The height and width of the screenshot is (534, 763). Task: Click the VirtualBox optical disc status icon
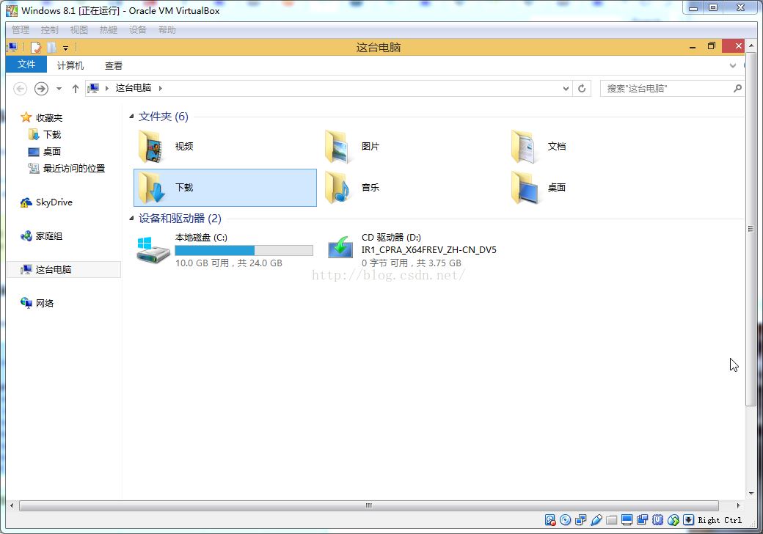565,520
